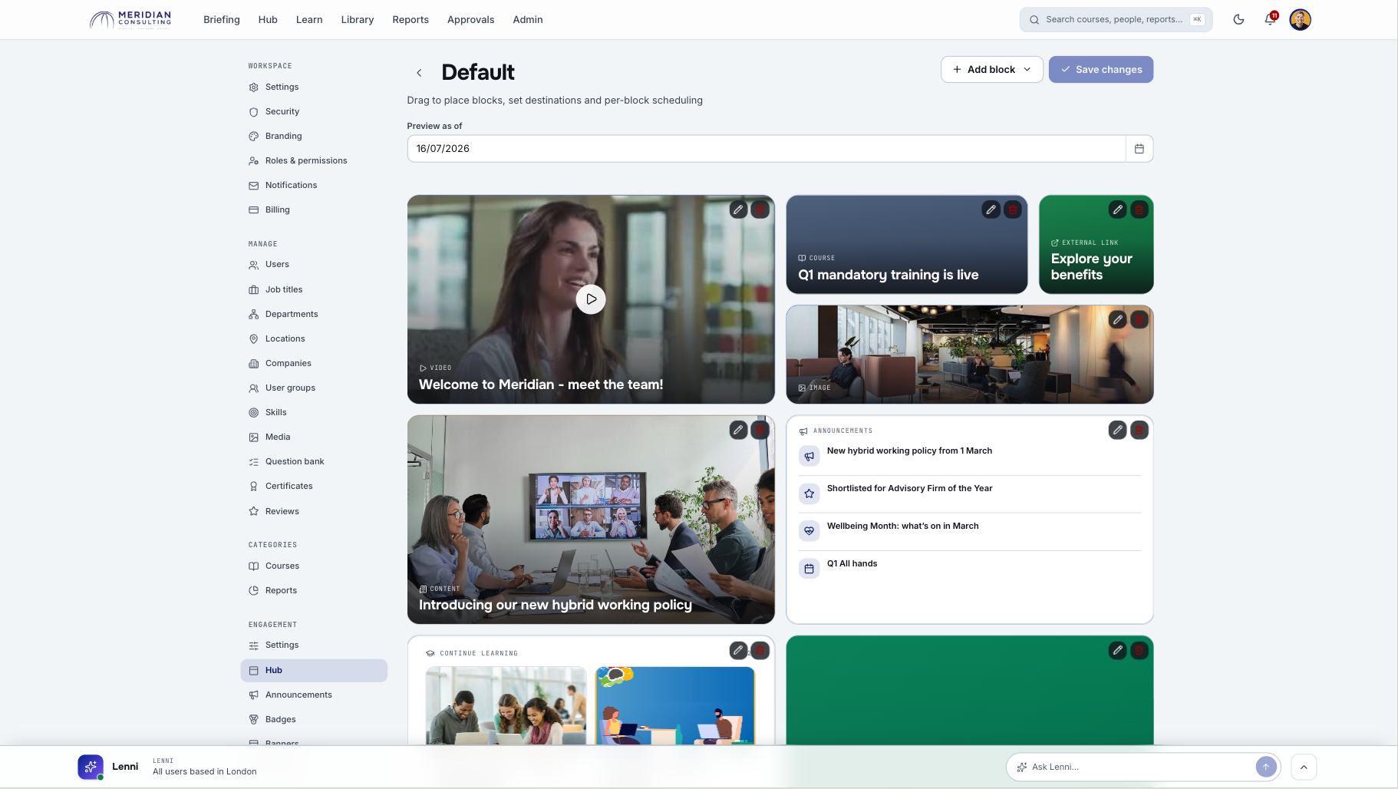
Task: Delete the Continue Learning block
Action: click(x=760, y=651)
